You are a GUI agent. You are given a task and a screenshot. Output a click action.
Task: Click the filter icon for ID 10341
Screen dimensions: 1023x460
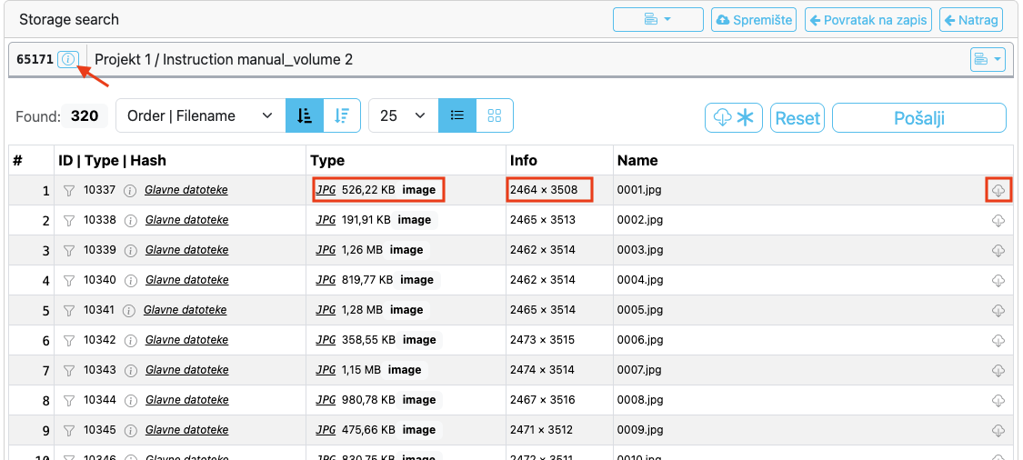coord(69,311)
